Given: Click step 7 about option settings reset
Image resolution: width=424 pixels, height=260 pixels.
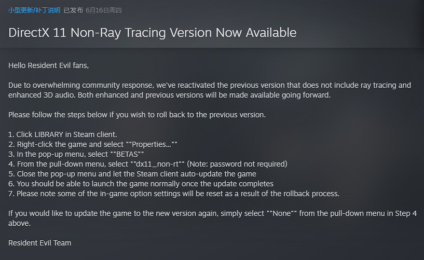Looking at the screenshot, I should (174, 194).
